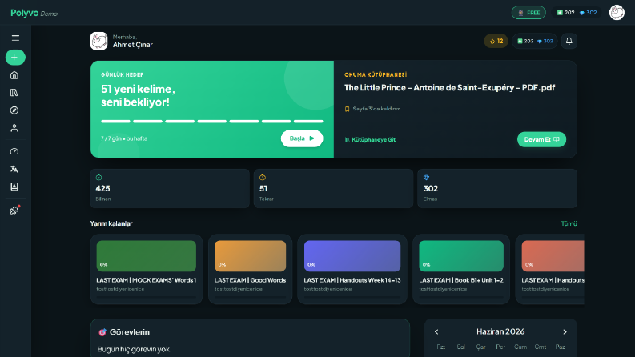Open the library books icon in sidebar
The height and width of the screenshot is (357, 635).
[x=14, y=93]
